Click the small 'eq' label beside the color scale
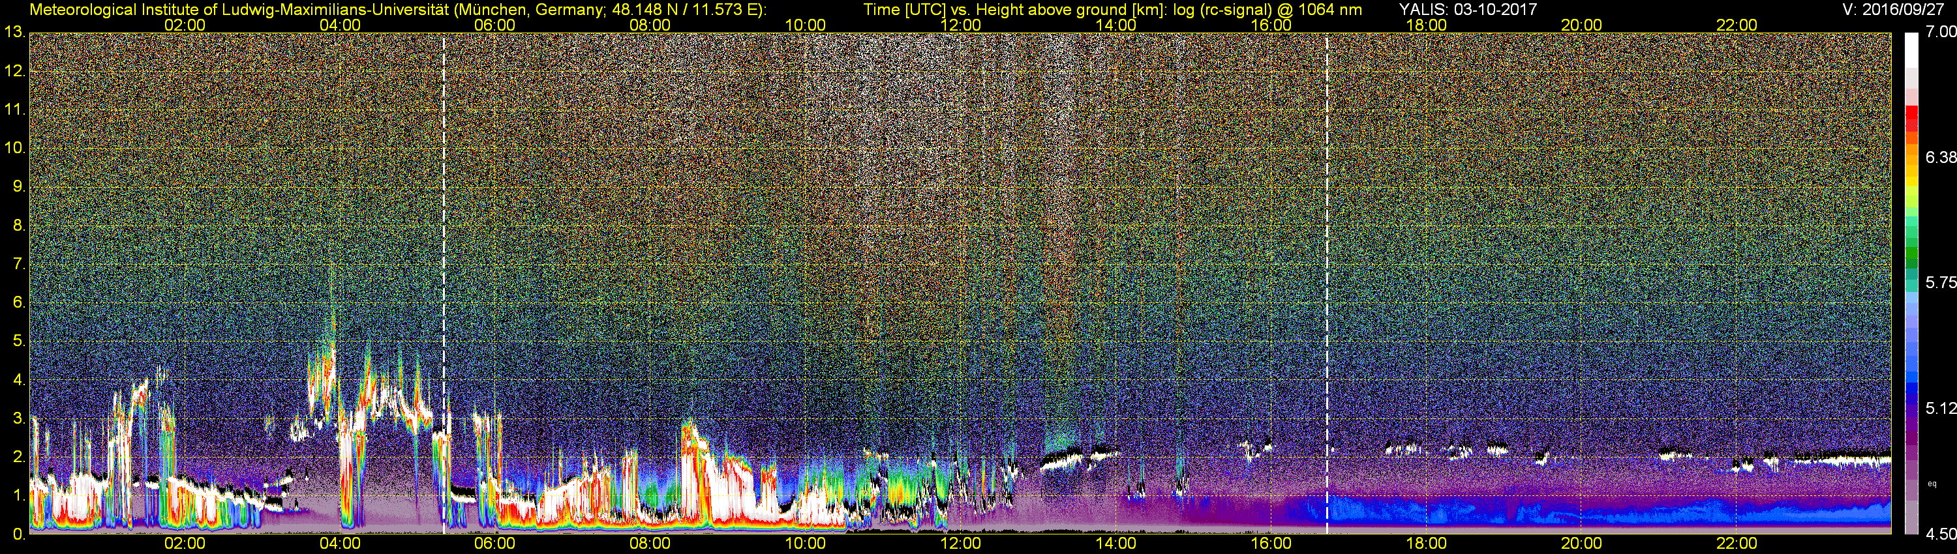The width and height of the screenshot is (1957, 554). (x=1932, y=483)
